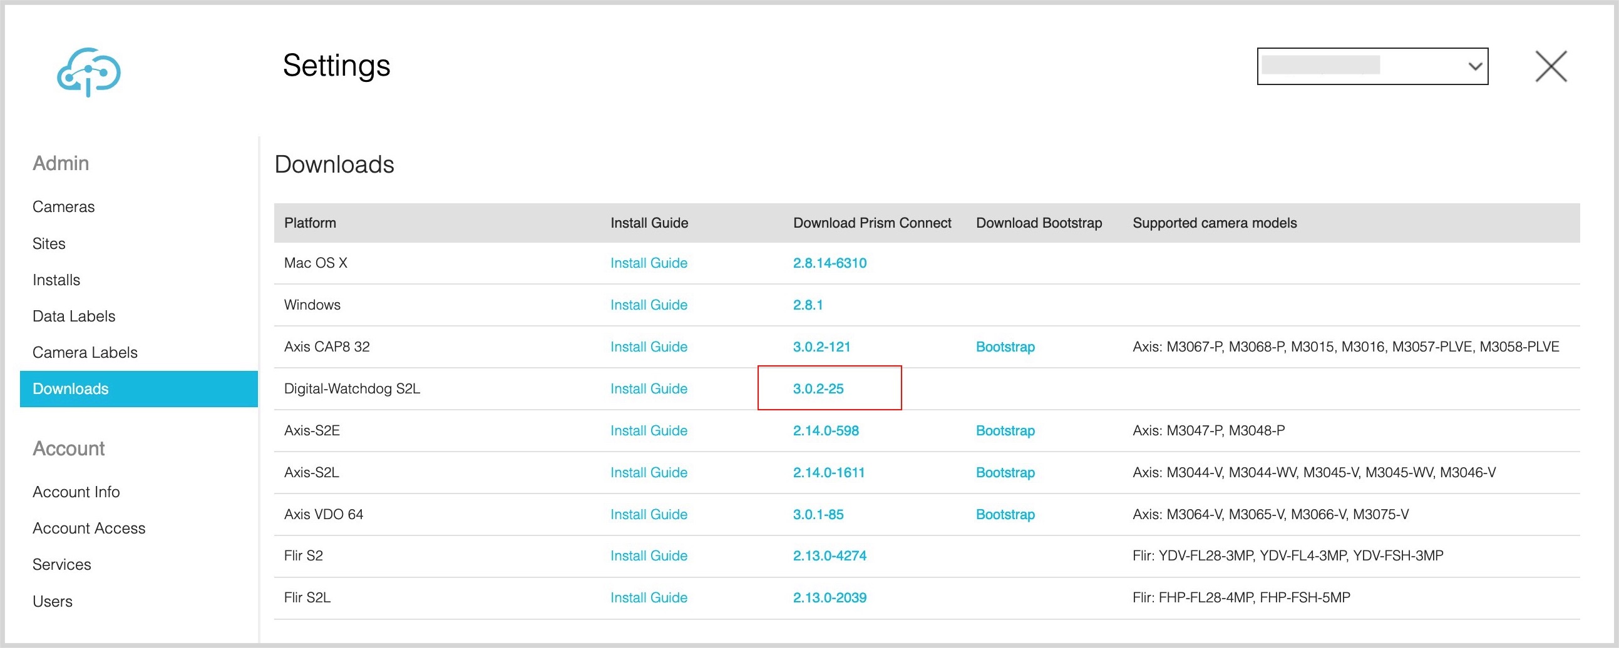Select the Axis-S2L platform cell

[x=312, y=472]
